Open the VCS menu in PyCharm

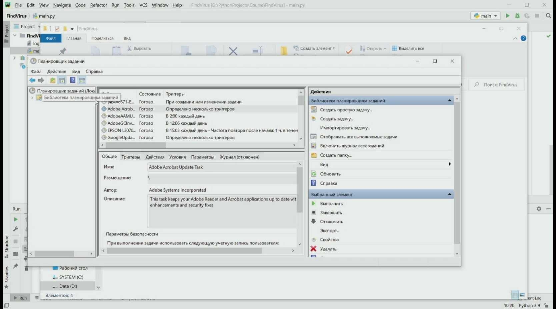click(x=143, y=5)
